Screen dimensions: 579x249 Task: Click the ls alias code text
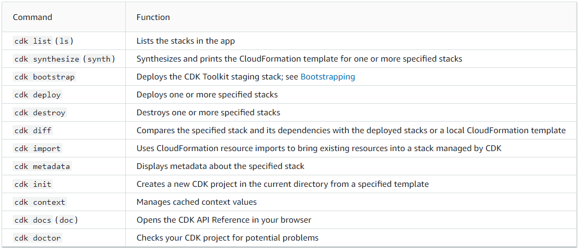tap(68, 41)
